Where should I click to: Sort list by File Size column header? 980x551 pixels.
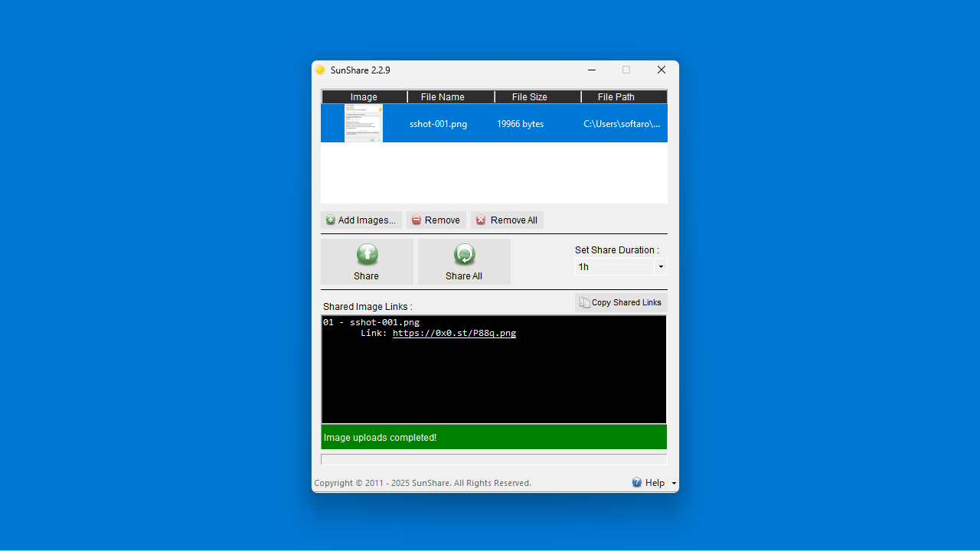click(529, 97)
